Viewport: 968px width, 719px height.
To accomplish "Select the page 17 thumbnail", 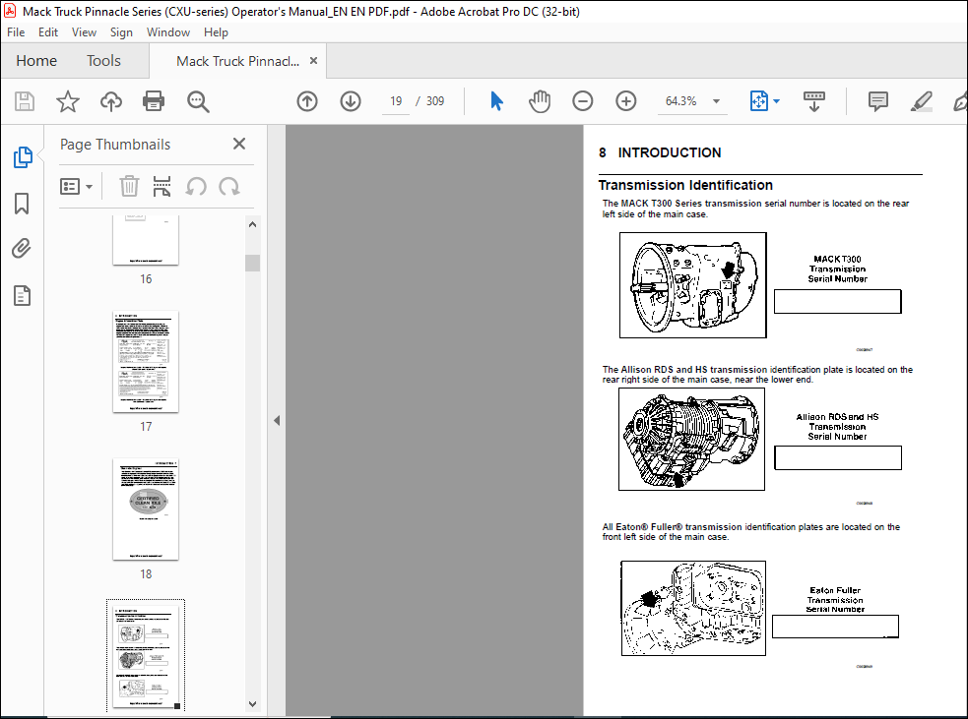I will [146, 362].
